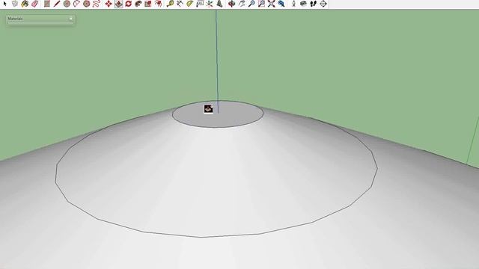The width and height of the screenshot is (479, 269).
Task: Select the Position Camera tool
Action: coord(293,4)
